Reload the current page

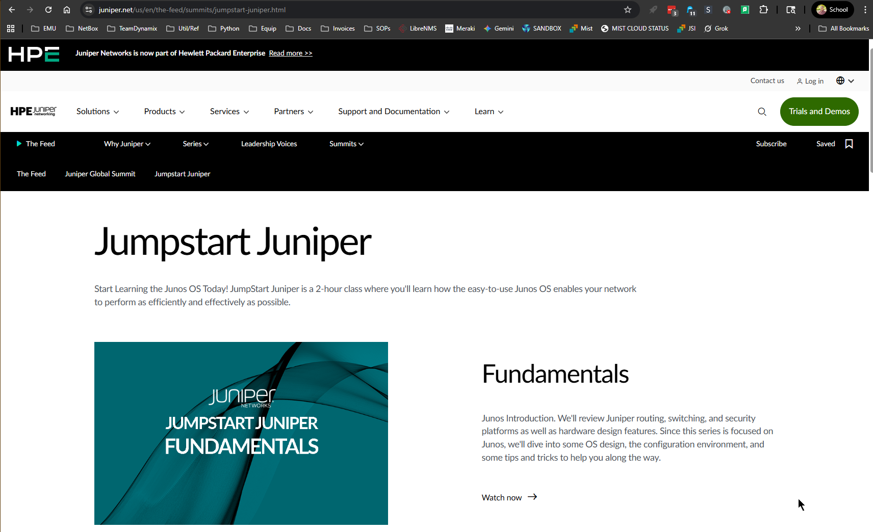tap(48, 10)
